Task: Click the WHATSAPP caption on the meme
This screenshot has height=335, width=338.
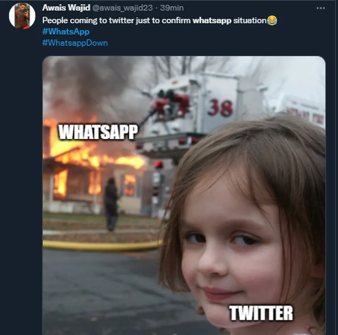Action: 98,132
